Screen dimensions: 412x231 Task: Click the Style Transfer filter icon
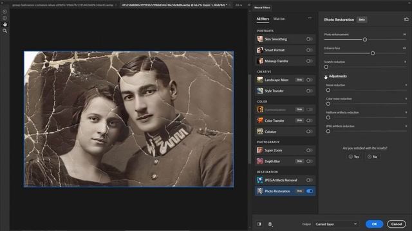coord(260,91)
